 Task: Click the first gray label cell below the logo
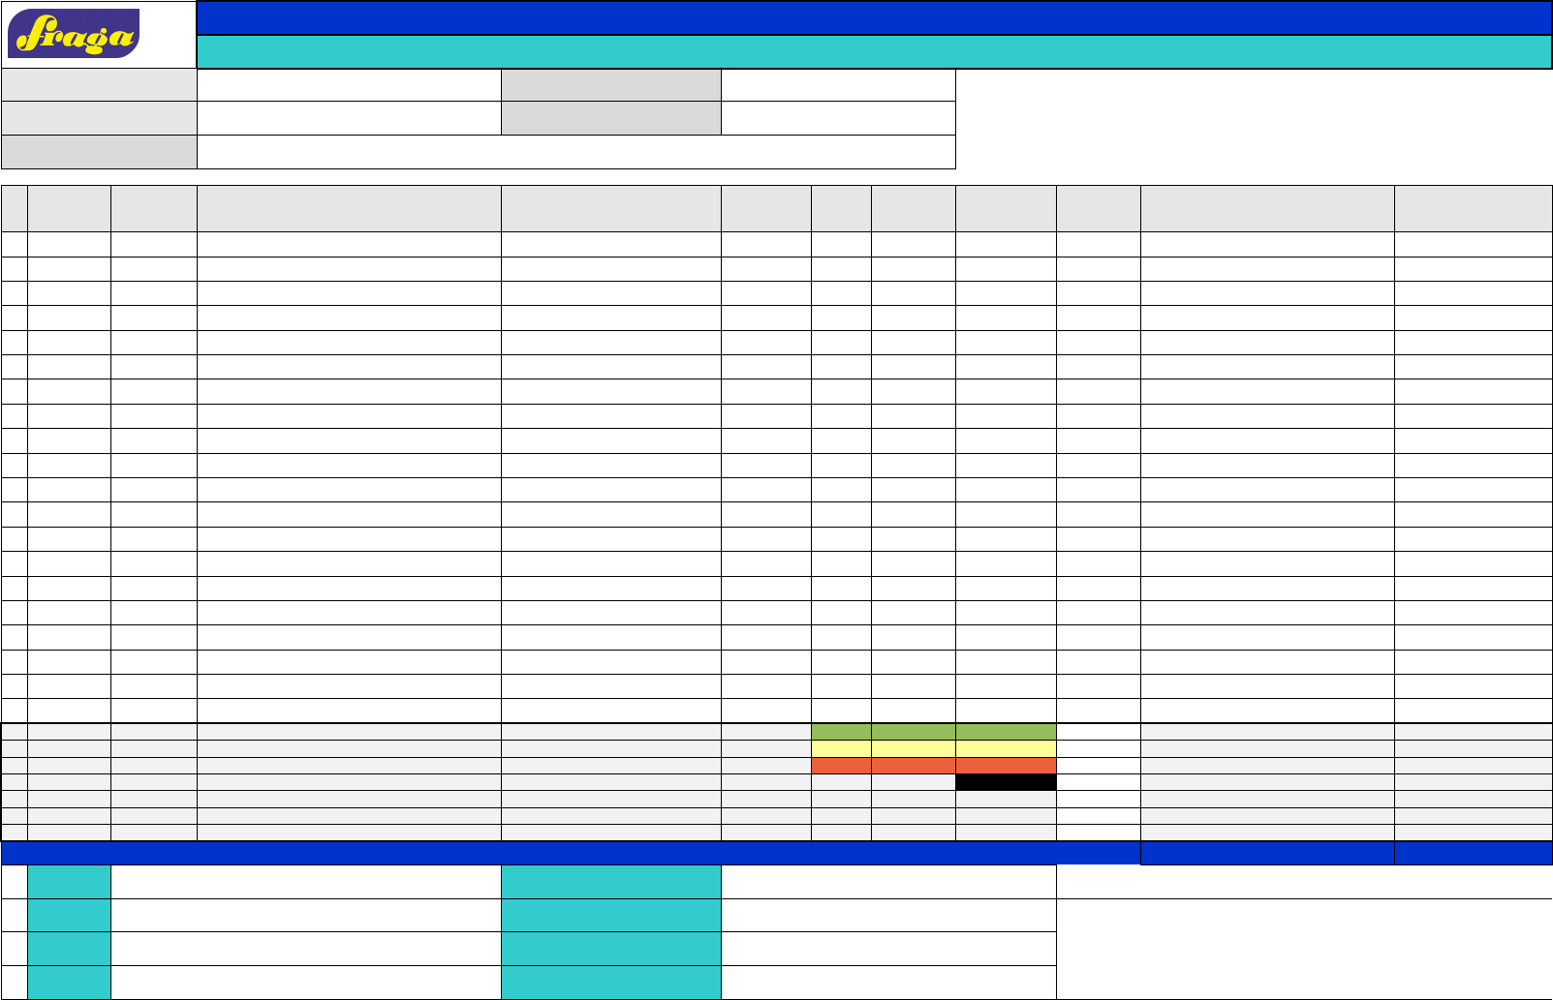coord(99,85)
